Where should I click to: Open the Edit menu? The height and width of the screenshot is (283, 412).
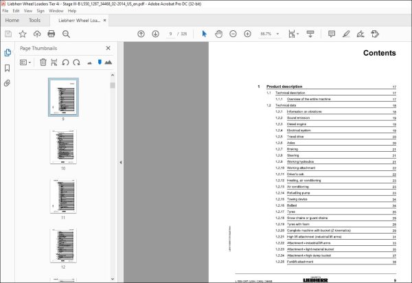16,11
